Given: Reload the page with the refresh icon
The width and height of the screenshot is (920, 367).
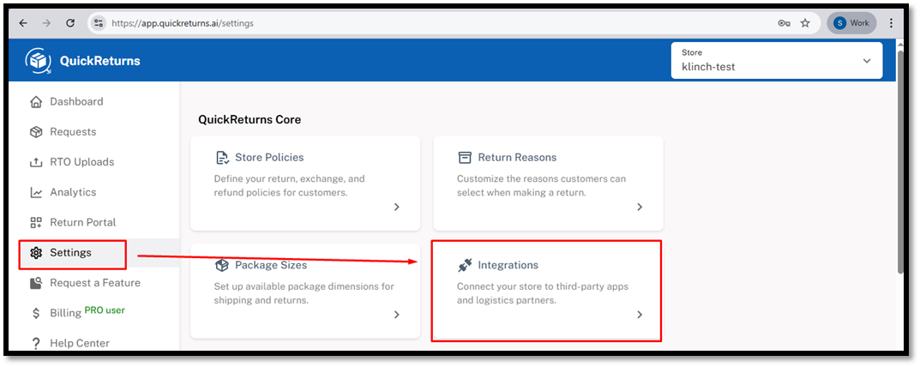Looking at the screenshot, I should coord(70,23).
